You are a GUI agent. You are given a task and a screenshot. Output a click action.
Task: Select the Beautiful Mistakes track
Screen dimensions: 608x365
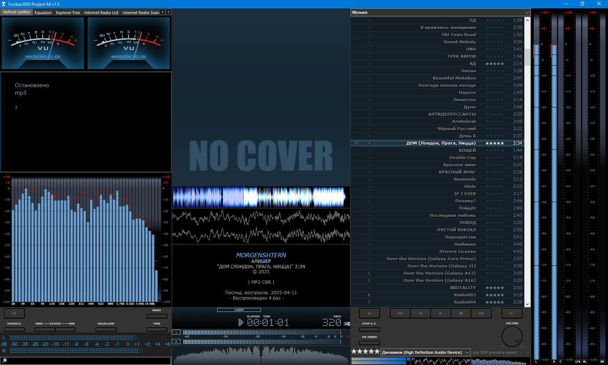point(438,78)
